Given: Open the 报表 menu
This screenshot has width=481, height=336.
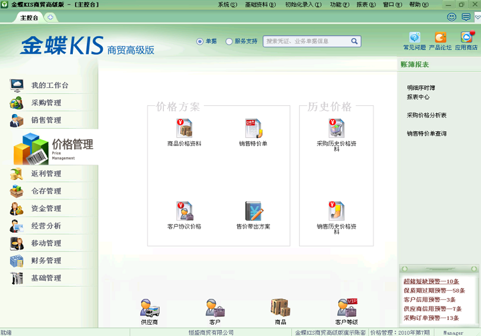Looking at the screenshot, I should [365, 5].
